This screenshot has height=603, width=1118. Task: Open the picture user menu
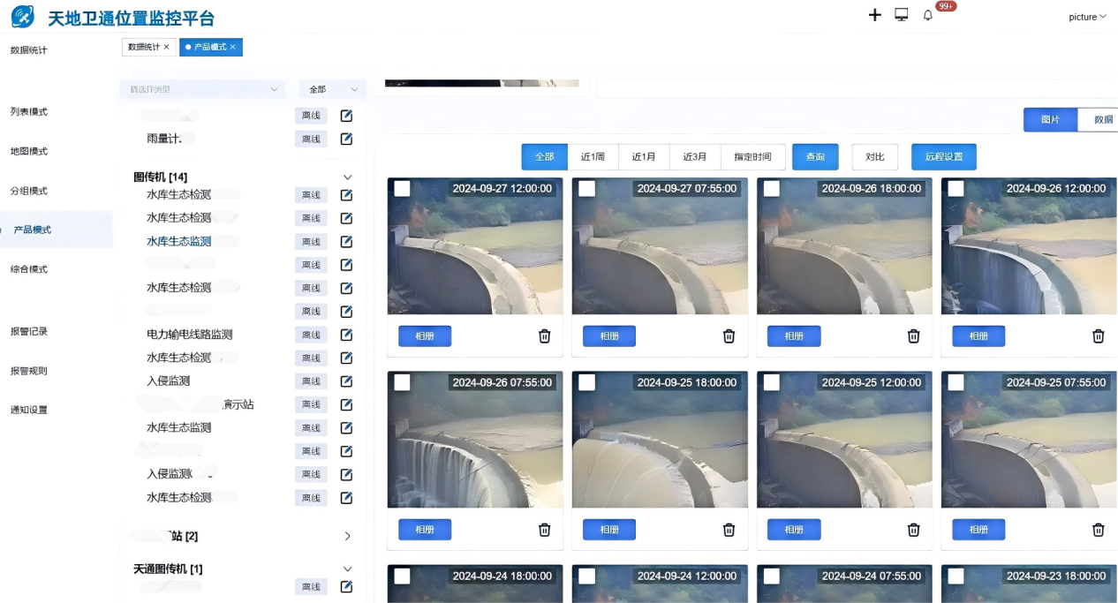coord(1087,17)
